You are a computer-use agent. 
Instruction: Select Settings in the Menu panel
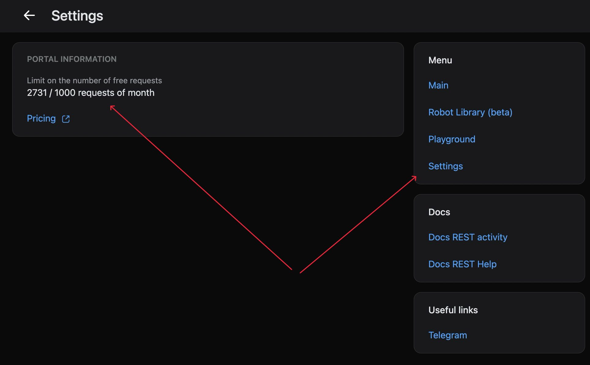pos(445,166)
